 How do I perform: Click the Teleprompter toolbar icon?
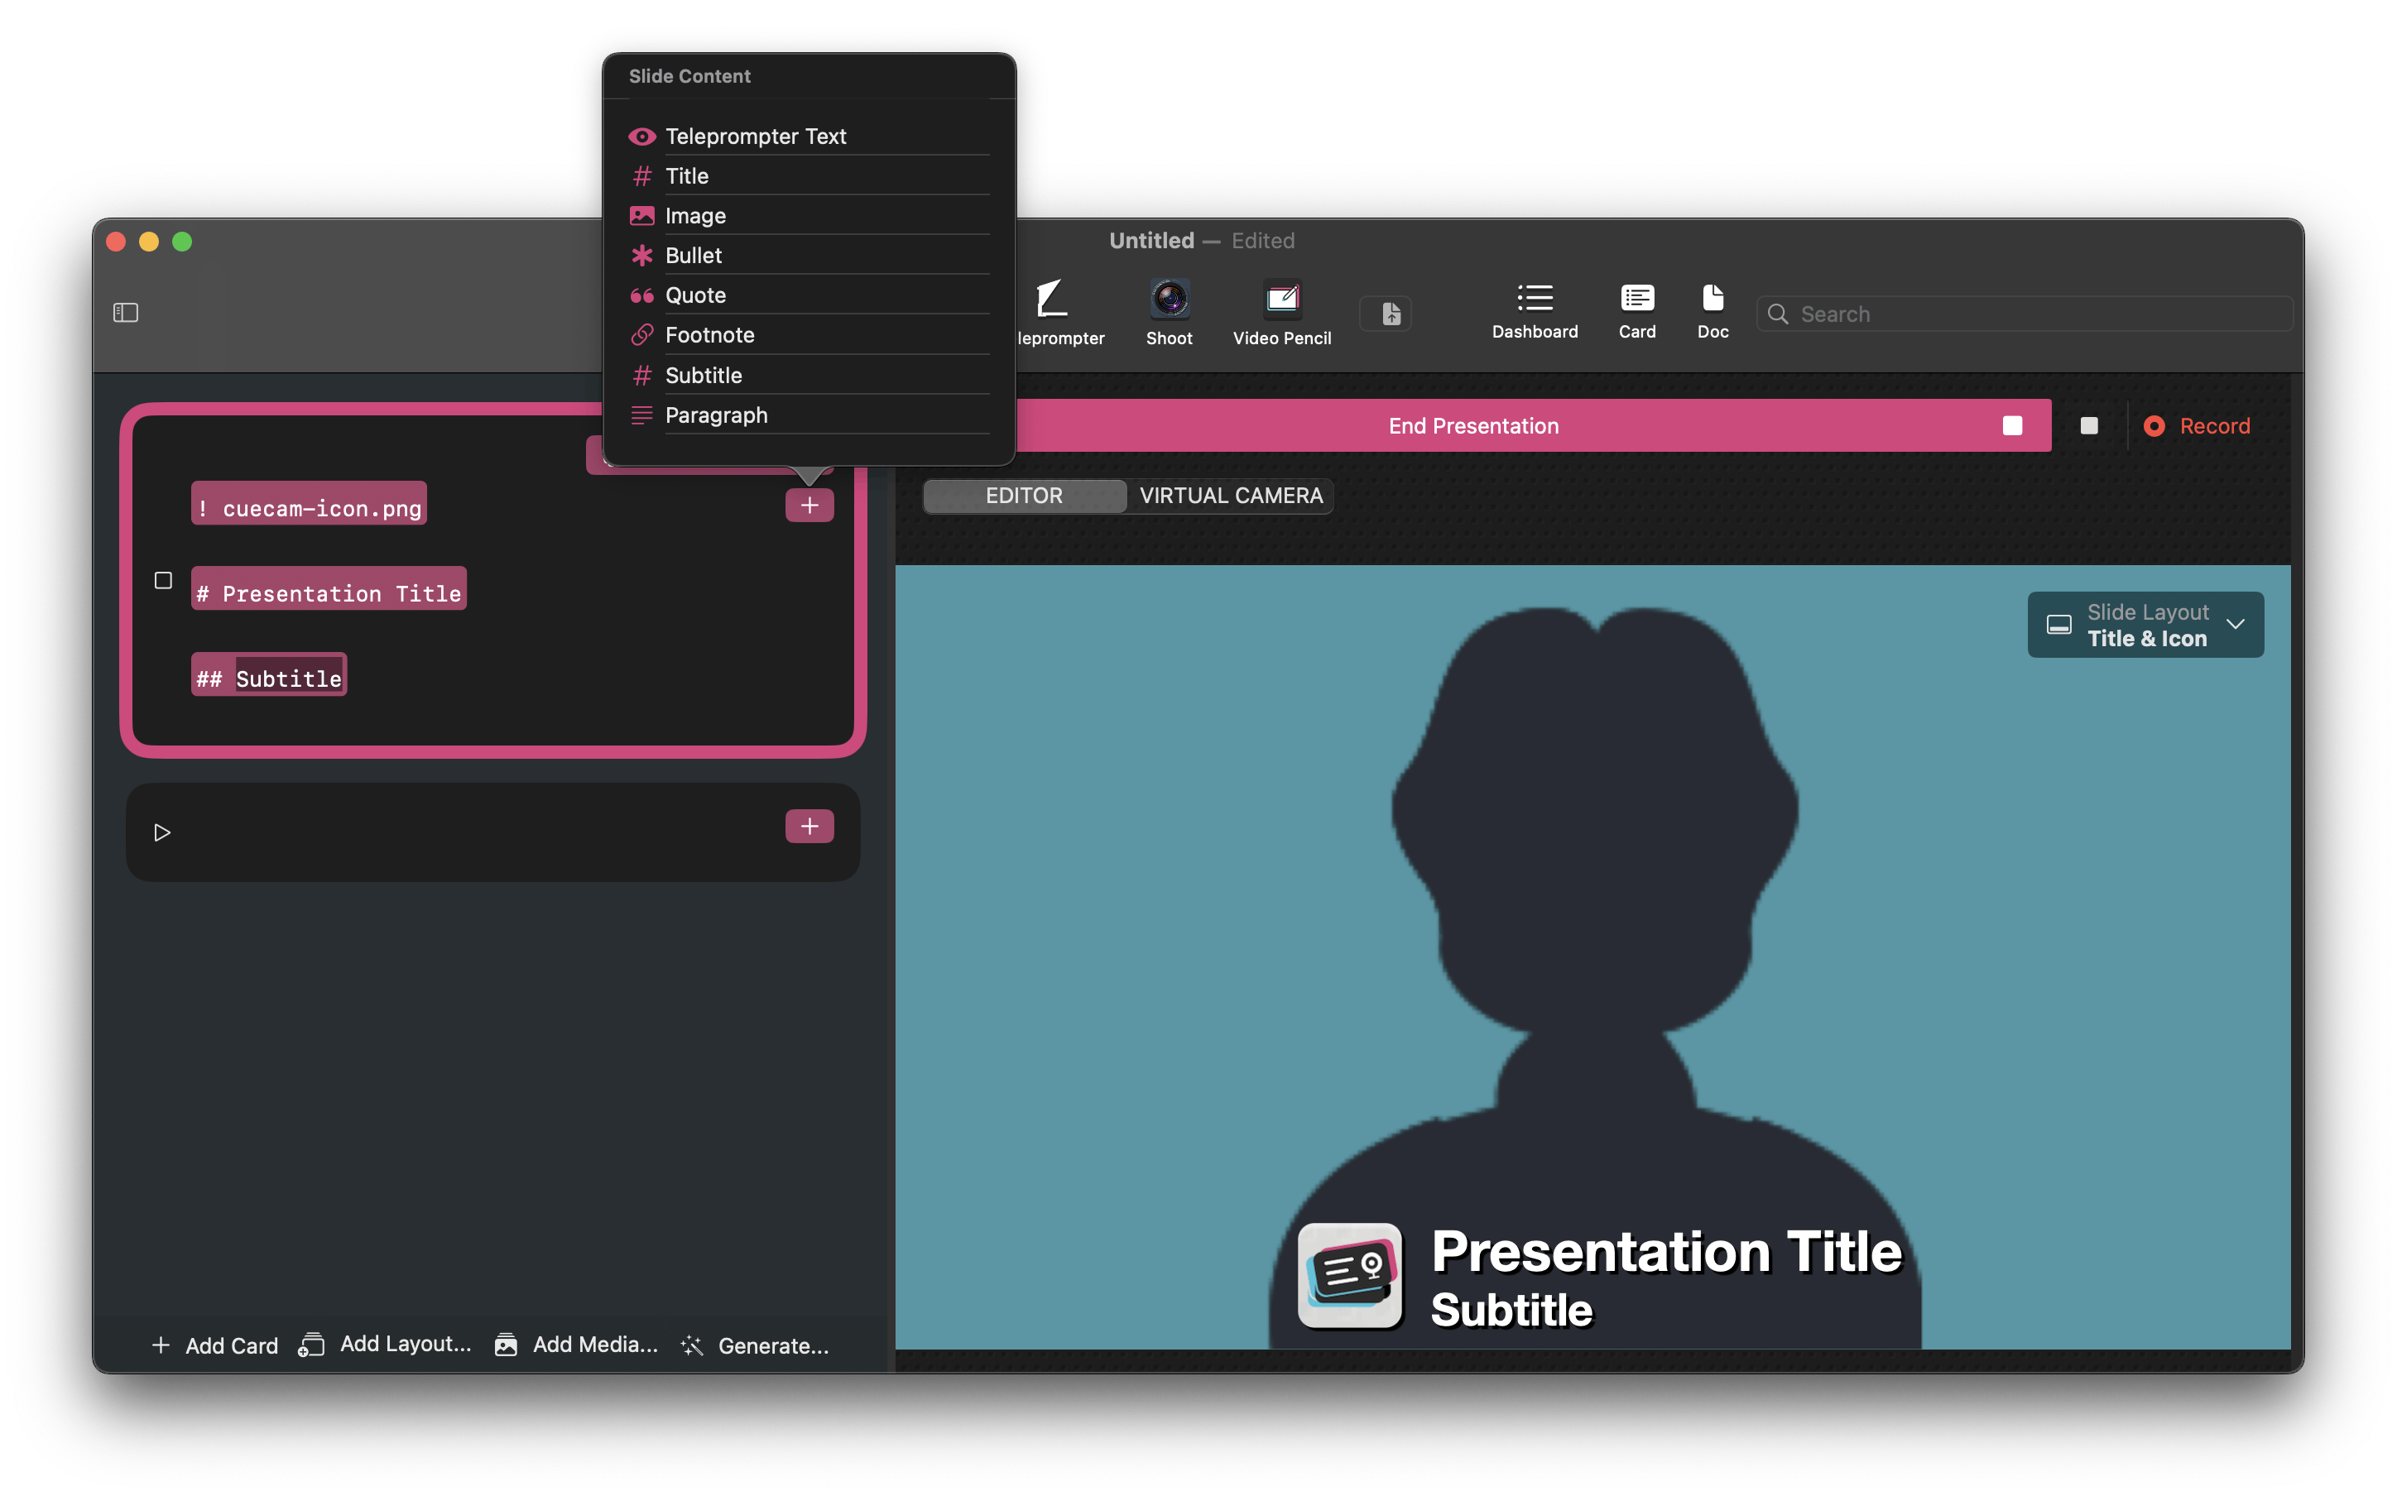click(1051, 300)
